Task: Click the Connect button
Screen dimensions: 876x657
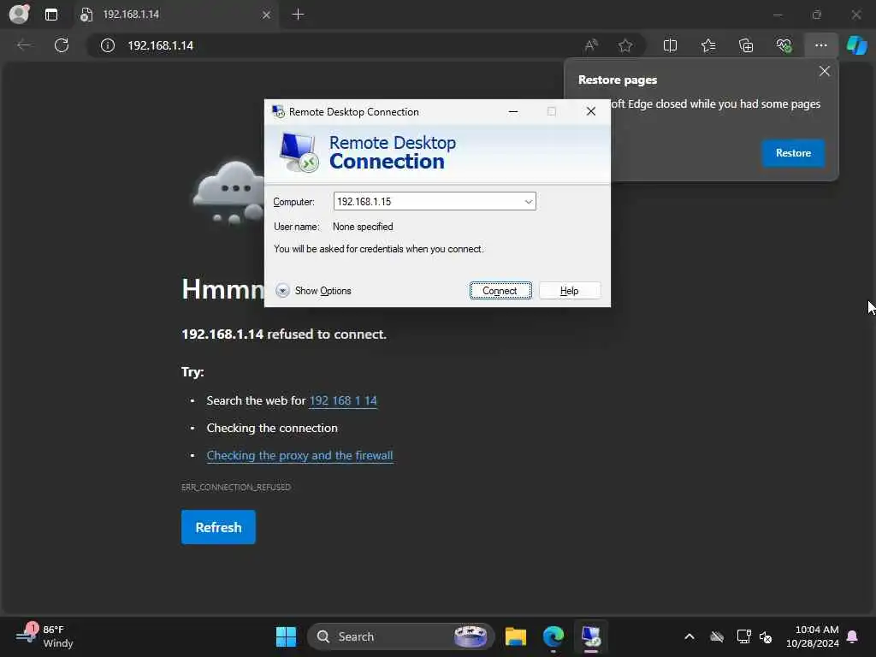Action: (500, 291)
